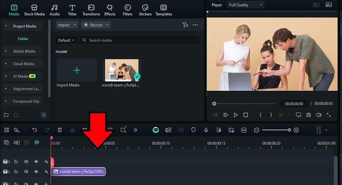
Task: Step to previous frame in player
Action: pyautogui.click(x=215, y=115)
